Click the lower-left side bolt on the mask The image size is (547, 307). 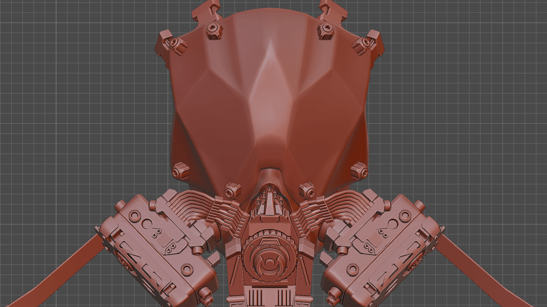(181, 171)
